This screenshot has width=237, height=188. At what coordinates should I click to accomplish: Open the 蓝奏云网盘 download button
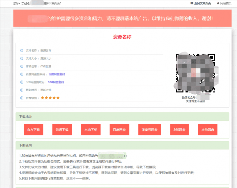(x=150, y=130)
